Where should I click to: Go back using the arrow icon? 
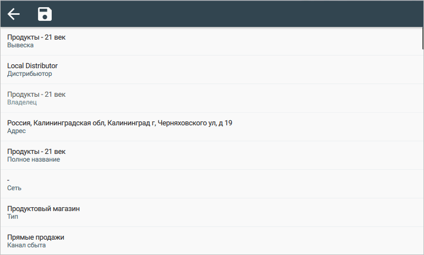click(x=14, y=14)
